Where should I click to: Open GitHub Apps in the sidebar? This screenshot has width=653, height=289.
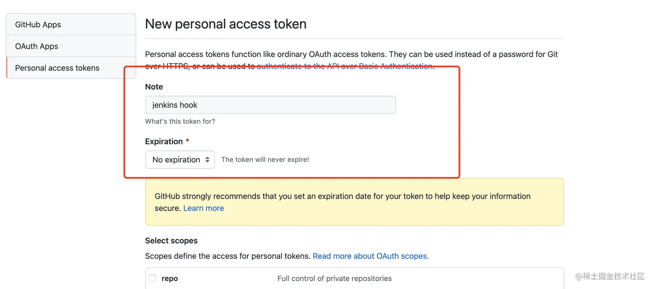pos(38,25)
